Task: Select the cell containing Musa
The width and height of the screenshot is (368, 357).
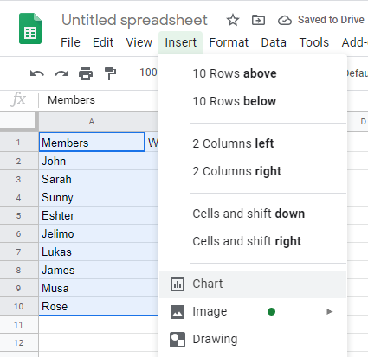Action: pos(92,288)
